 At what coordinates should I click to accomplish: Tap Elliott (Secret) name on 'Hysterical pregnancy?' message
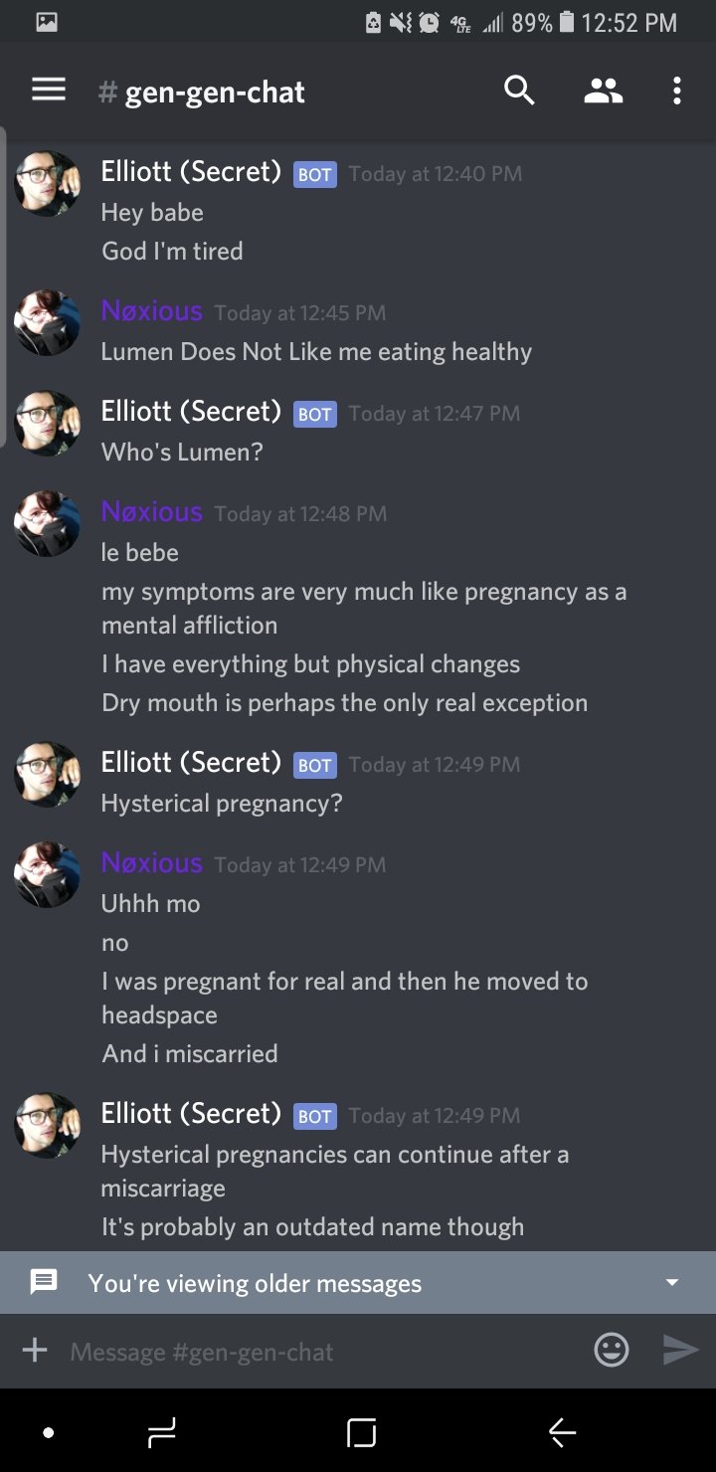coord(191,763)
